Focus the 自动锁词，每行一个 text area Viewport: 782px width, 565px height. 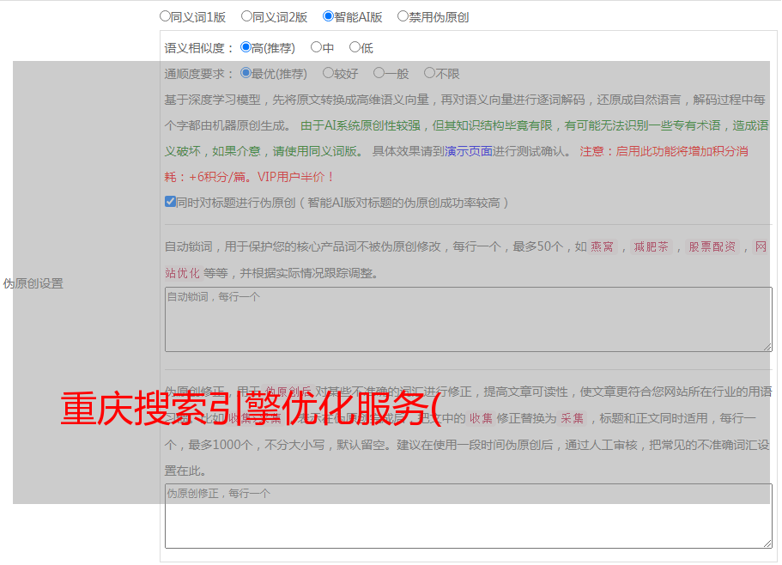[x=469, y=319]
